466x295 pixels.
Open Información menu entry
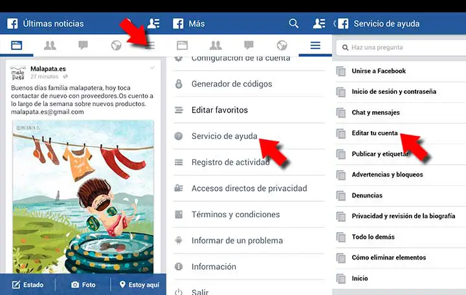point(249,267)
